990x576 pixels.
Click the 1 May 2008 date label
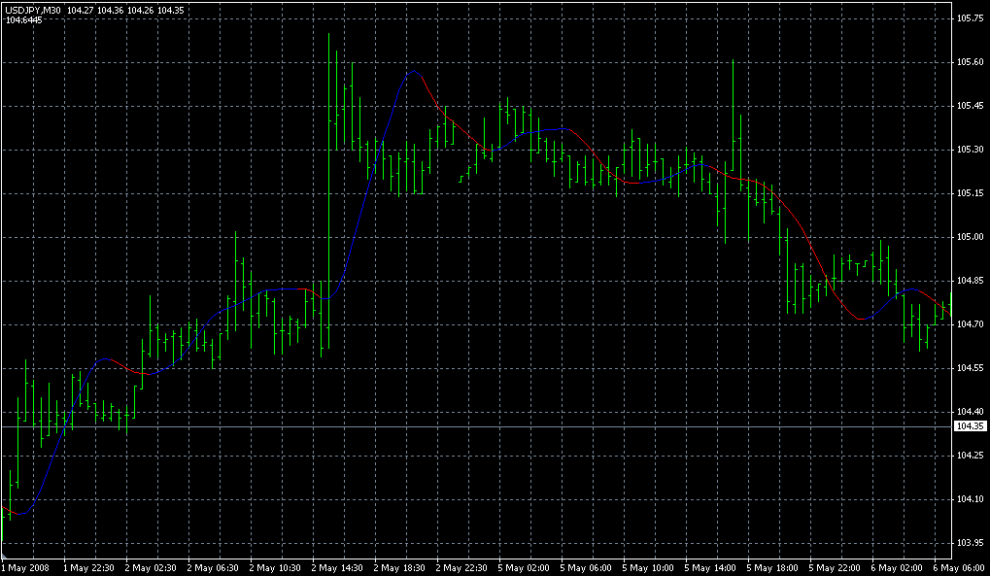(x=25, y=567)
